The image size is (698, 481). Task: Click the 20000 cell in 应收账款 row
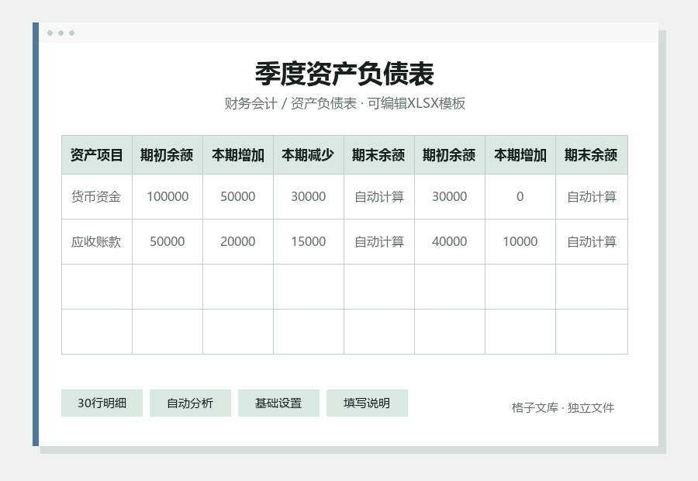point(238,242)
